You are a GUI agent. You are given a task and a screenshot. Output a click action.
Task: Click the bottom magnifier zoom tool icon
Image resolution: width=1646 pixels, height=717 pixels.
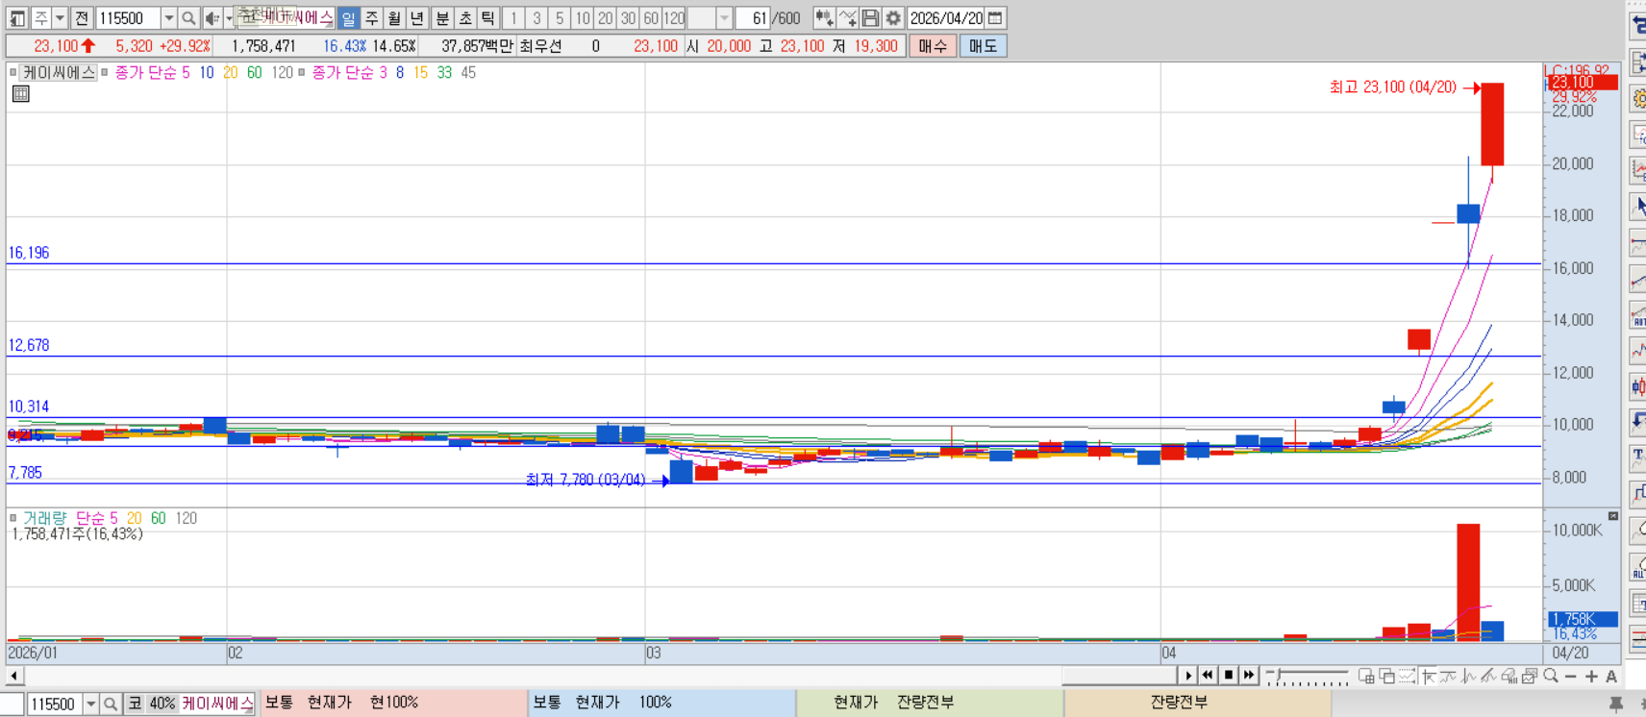(1551, 676)
